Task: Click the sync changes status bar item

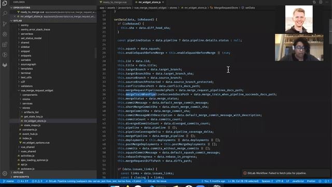Action: pyautogui.click(x=23, y=181)
